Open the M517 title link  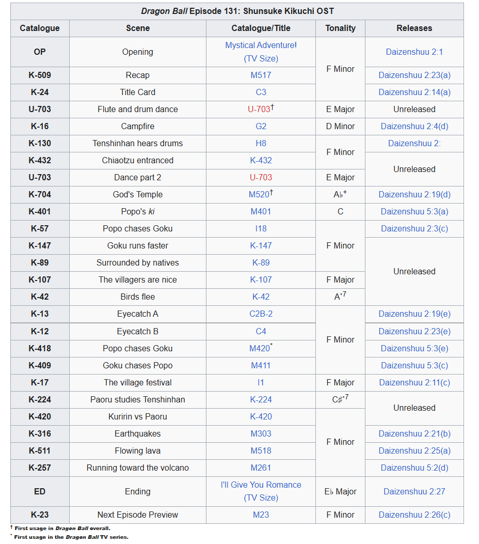click(261, 75)
